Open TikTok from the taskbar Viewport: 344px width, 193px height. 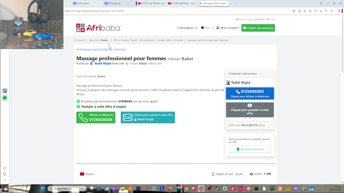pos(233,189)
